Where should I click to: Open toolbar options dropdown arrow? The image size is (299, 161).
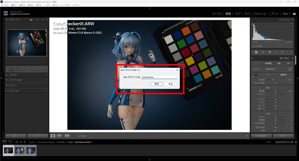pos(247,136)
